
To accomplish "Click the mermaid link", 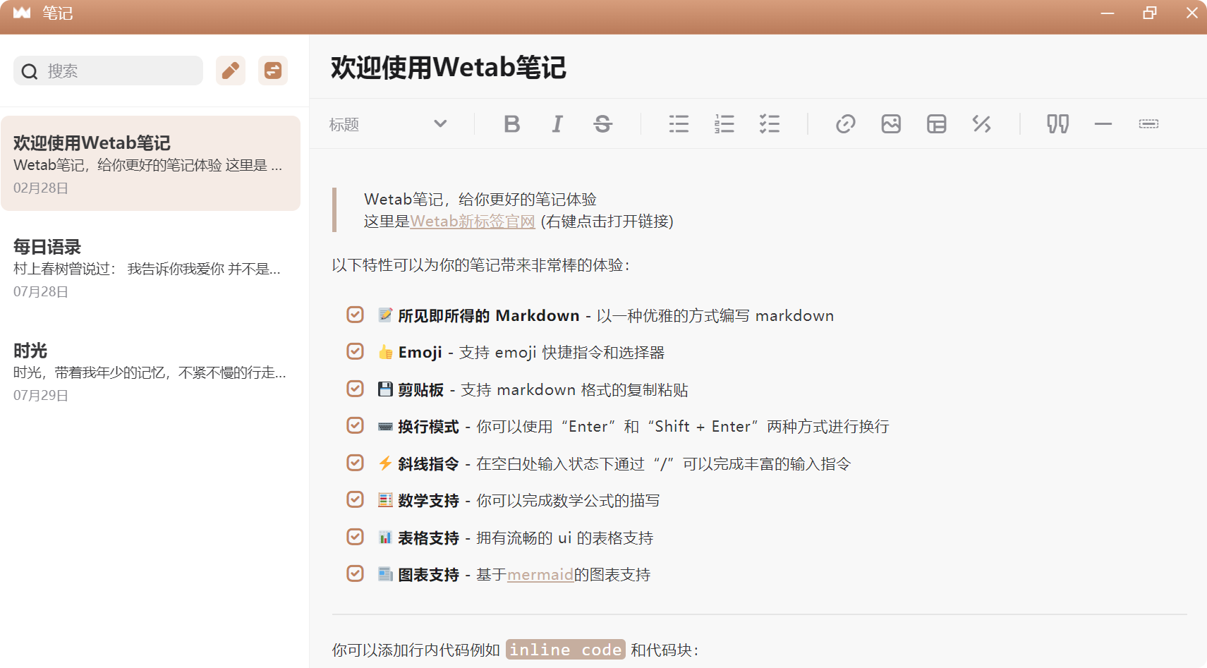I will coord(540,575).
